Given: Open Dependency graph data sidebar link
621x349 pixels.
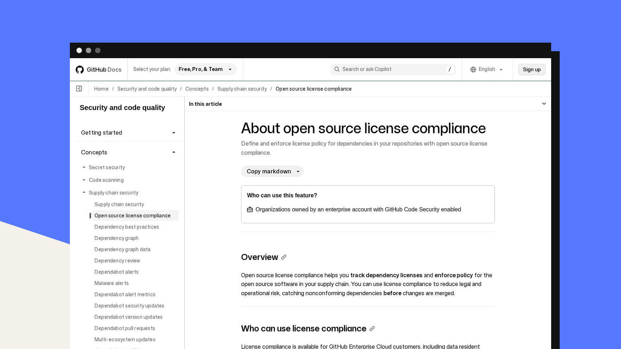Looking at the screenshot, I should pos(122,249).
